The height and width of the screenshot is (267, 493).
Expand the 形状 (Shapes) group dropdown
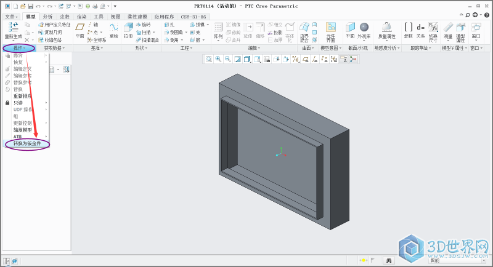(141, 48)
